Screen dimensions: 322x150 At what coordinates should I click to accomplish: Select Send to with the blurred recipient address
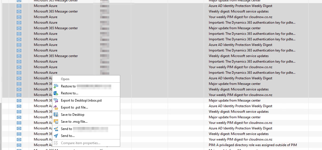pyautogui.click(x=86, y=129)
